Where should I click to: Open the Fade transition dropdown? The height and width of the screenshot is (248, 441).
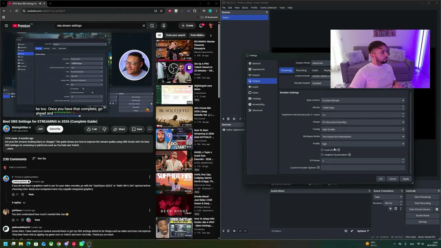coord(388,197)
